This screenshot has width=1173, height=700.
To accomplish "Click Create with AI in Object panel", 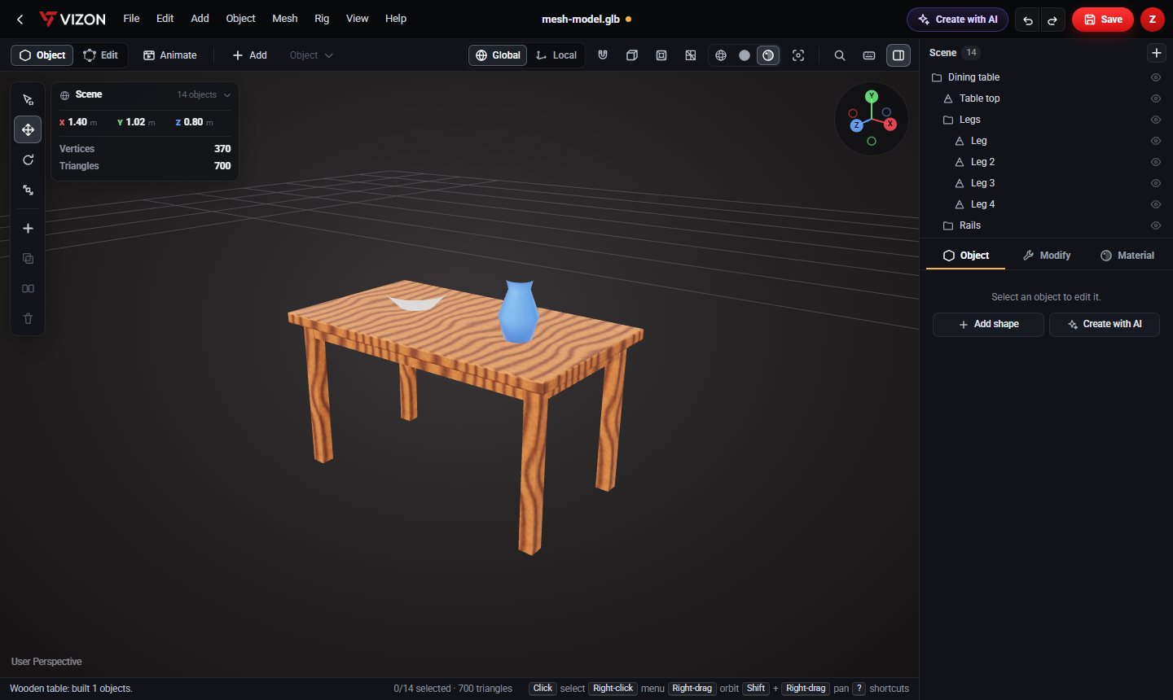I will [1105, 324].
